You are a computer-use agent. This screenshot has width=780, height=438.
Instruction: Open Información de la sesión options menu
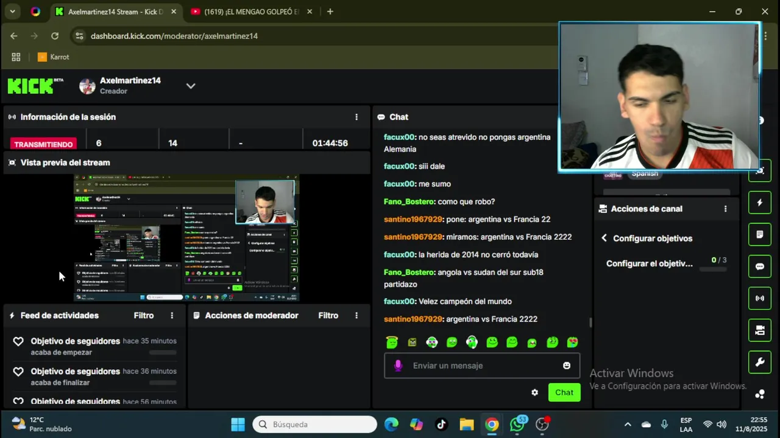pos(356,117)
